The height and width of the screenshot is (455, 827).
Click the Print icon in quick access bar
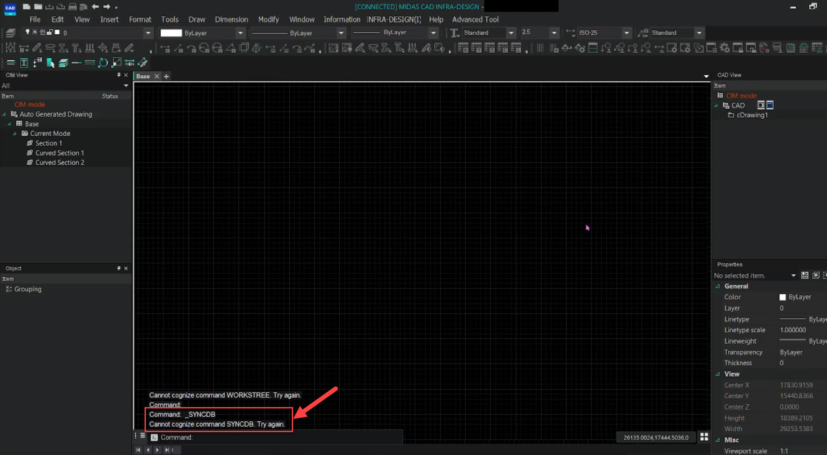pyautogui.click(x=73, y=7)
